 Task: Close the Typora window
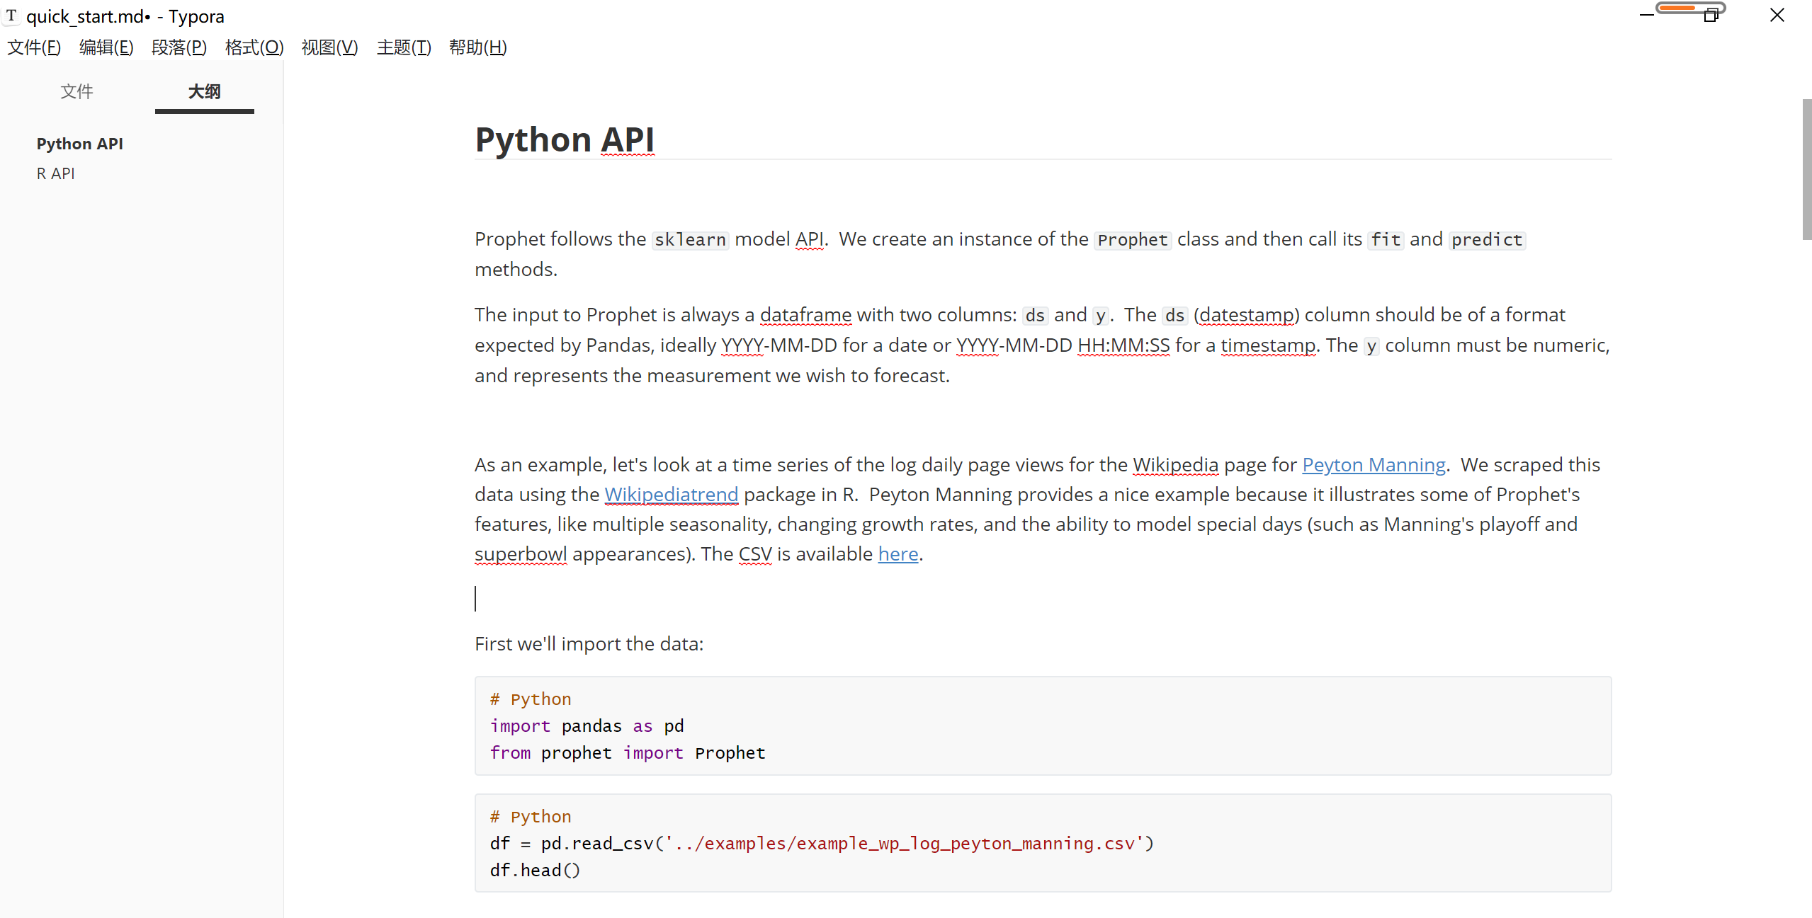(x=1777, y=16)
